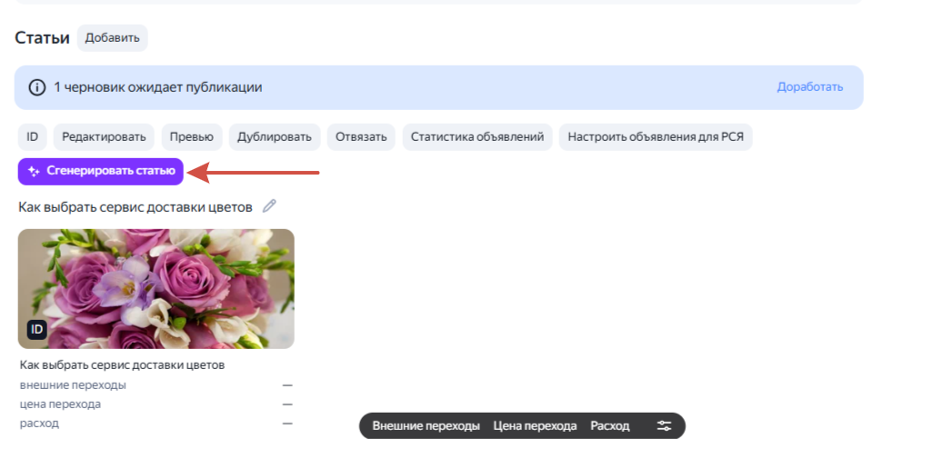Click Отвязать to unlink the article

tap(361, 137)
